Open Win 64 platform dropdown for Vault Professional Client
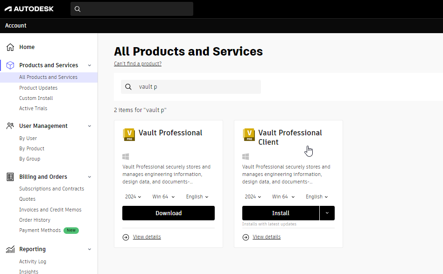The image size is (443, 274). click(x=283, y=197)
